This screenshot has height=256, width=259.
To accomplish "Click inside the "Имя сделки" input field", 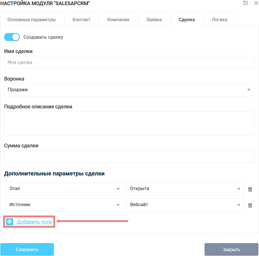I will click(129, 62).
